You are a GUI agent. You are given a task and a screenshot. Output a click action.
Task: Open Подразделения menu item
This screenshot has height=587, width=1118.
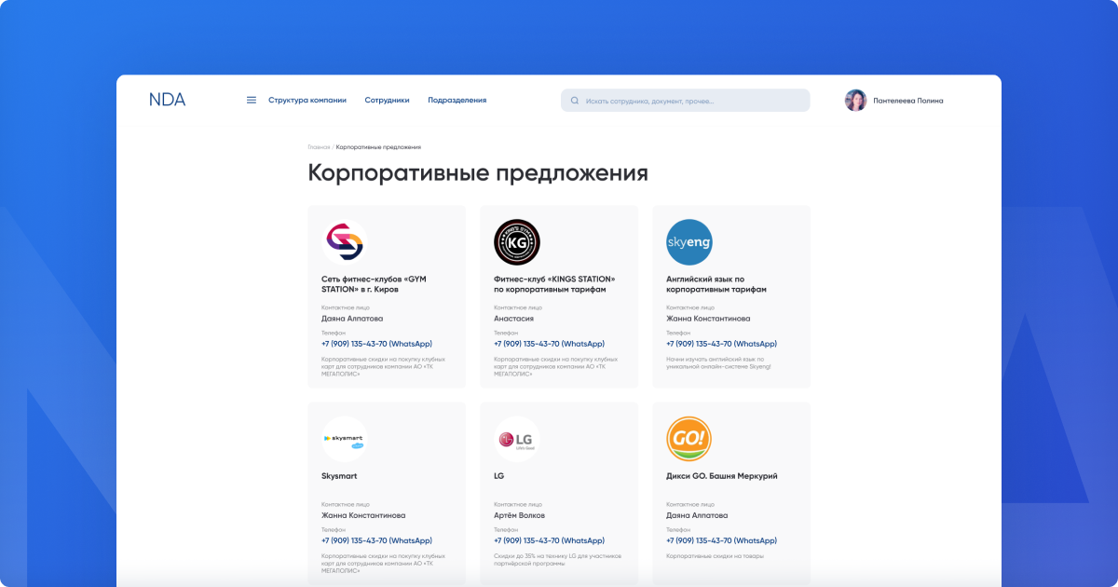(457, 100)
